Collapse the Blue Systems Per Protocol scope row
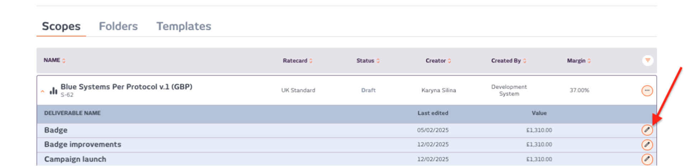The width and height of the screenshot is (689, 166). 43,91
